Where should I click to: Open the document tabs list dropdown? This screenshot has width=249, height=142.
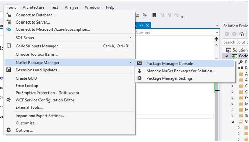217,26
